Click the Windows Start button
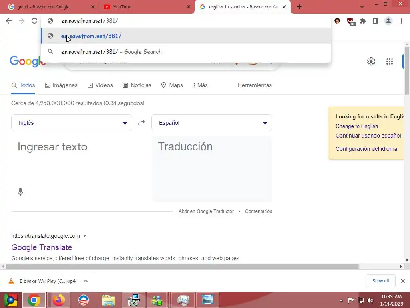Screen dimensions: 410x308 (x=11, y=300)
